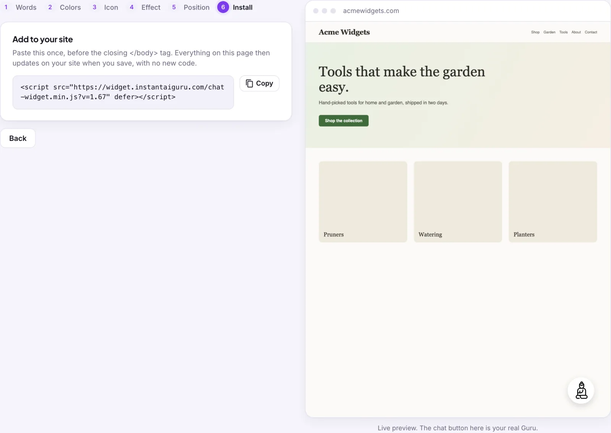Click the 'Tools that make the garden easy.' headline

click(402, 79)
